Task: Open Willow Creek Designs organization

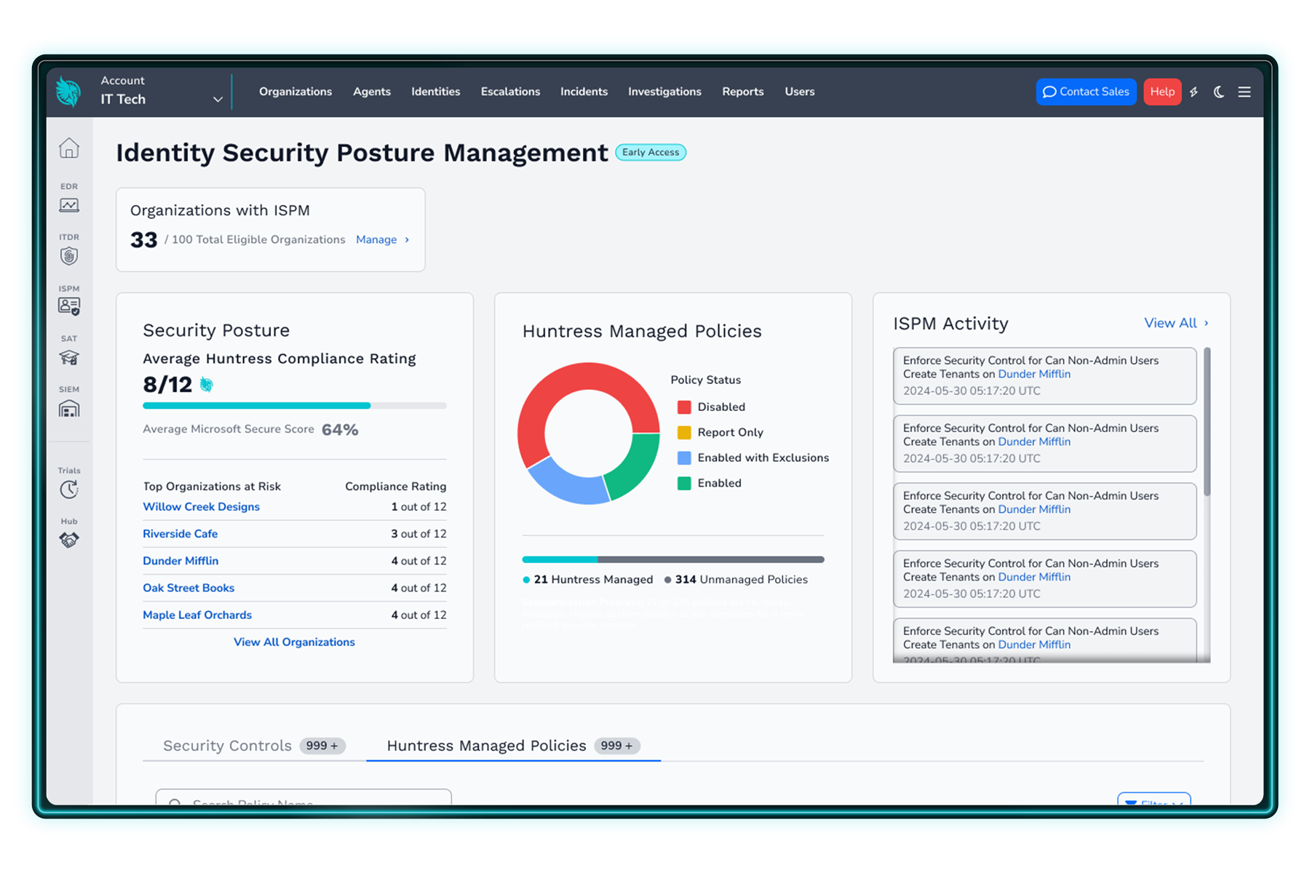Action: (x=201, y=506)
